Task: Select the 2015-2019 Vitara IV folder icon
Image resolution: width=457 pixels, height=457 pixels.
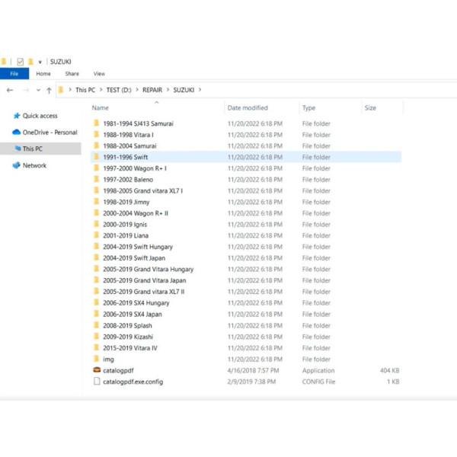Action: tap(97, 348)
